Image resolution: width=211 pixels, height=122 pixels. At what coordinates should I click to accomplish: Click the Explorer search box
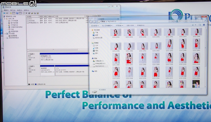[x=192, y=21]
